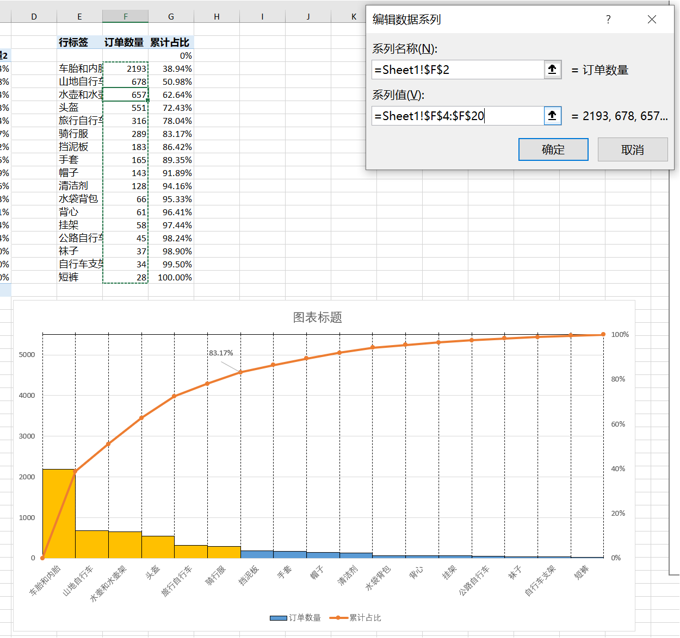The image size is (680, 638).
Task: Select column H header
Action: pyautogui.click(x=217, y=17)
